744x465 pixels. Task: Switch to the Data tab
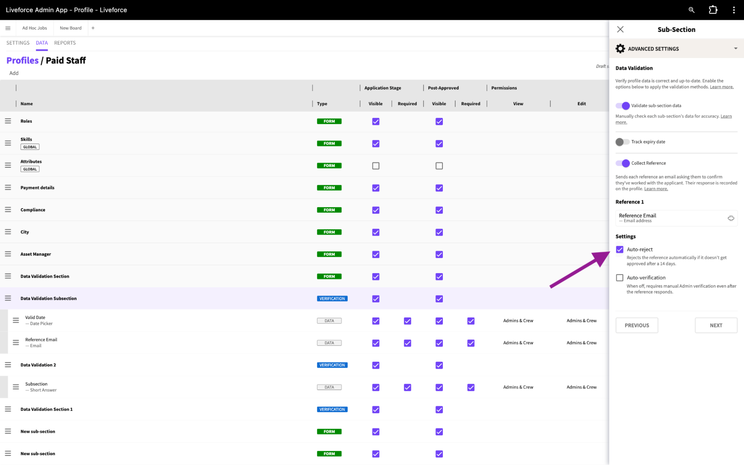[42, 43]
